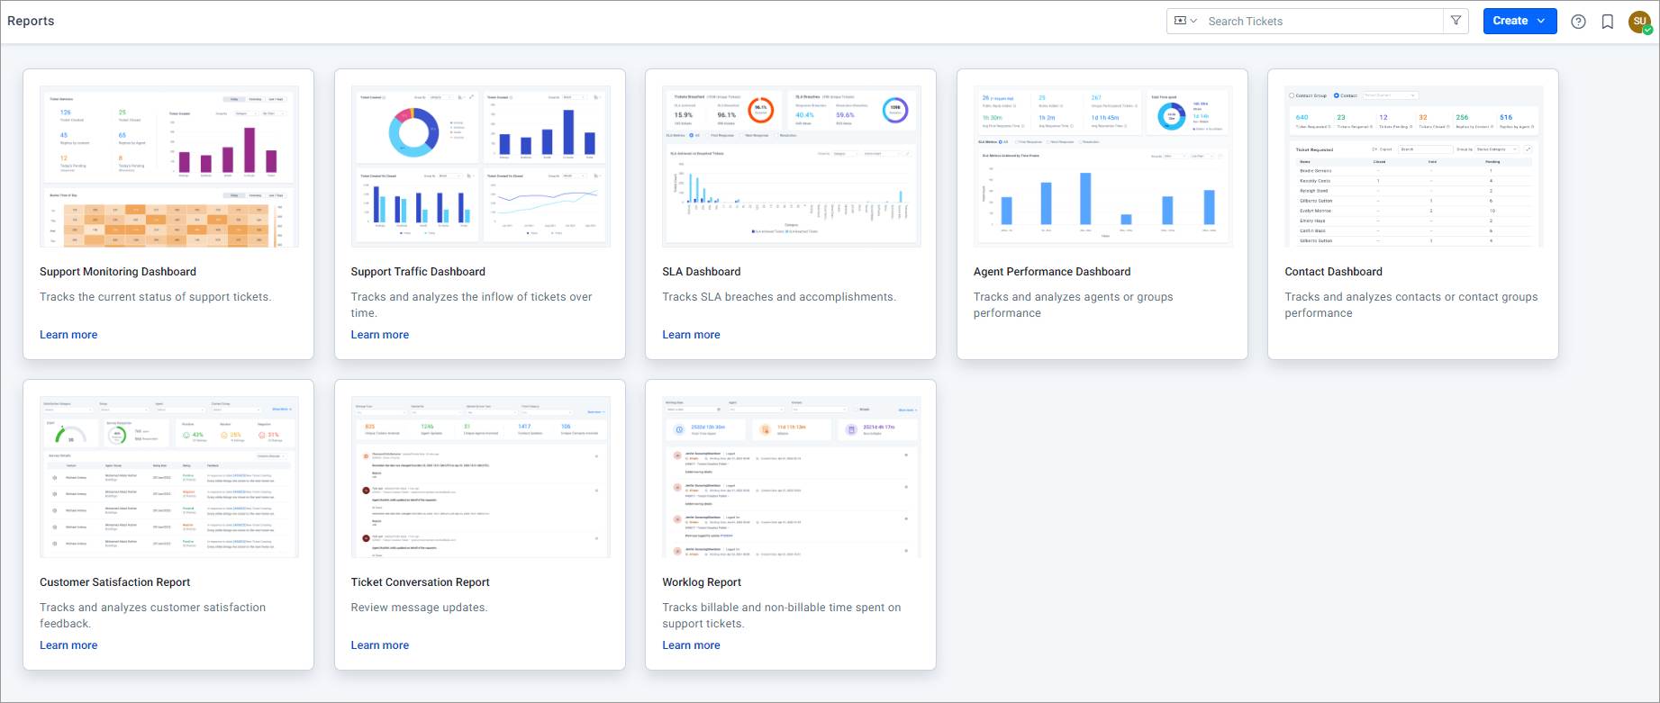The height and width of the screenshot is (703, 1660).
Task: Open Worklog Report preview thumbnail
Action: (x=791, y=477)
